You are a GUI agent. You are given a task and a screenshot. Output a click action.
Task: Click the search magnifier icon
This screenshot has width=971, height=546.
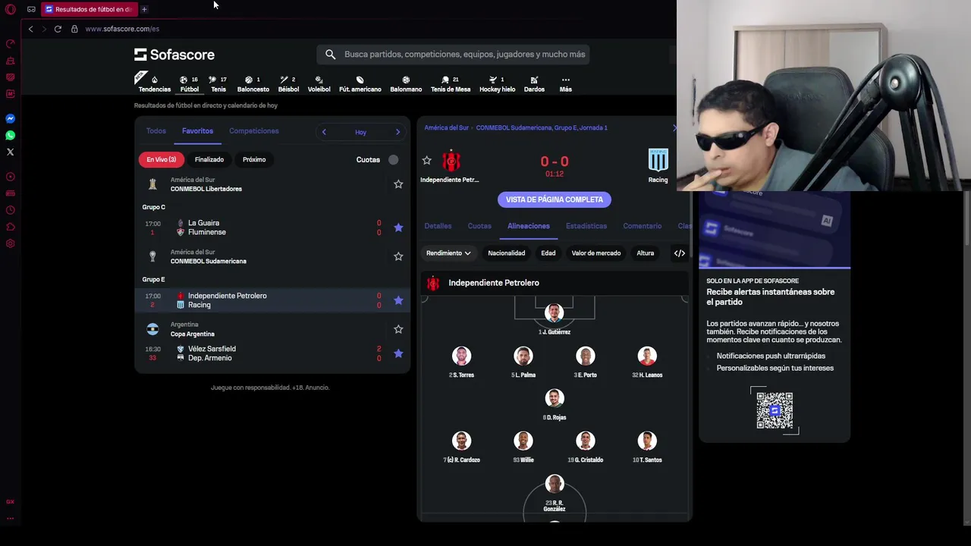click(x=330, y=55)
